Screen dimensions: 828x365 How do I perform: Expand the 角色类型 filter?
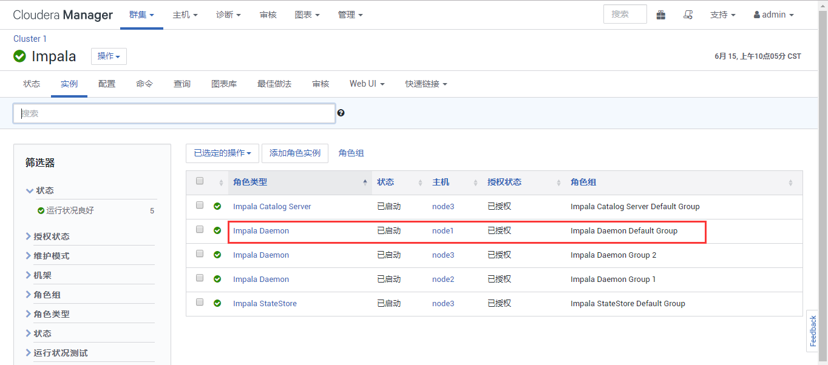coord(47,314)
